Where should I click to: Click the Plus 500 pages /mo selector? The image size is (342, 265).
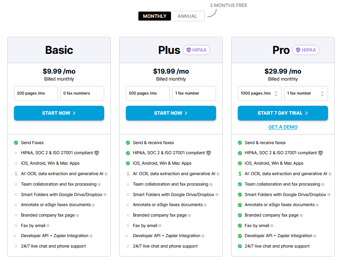[148, 93]
